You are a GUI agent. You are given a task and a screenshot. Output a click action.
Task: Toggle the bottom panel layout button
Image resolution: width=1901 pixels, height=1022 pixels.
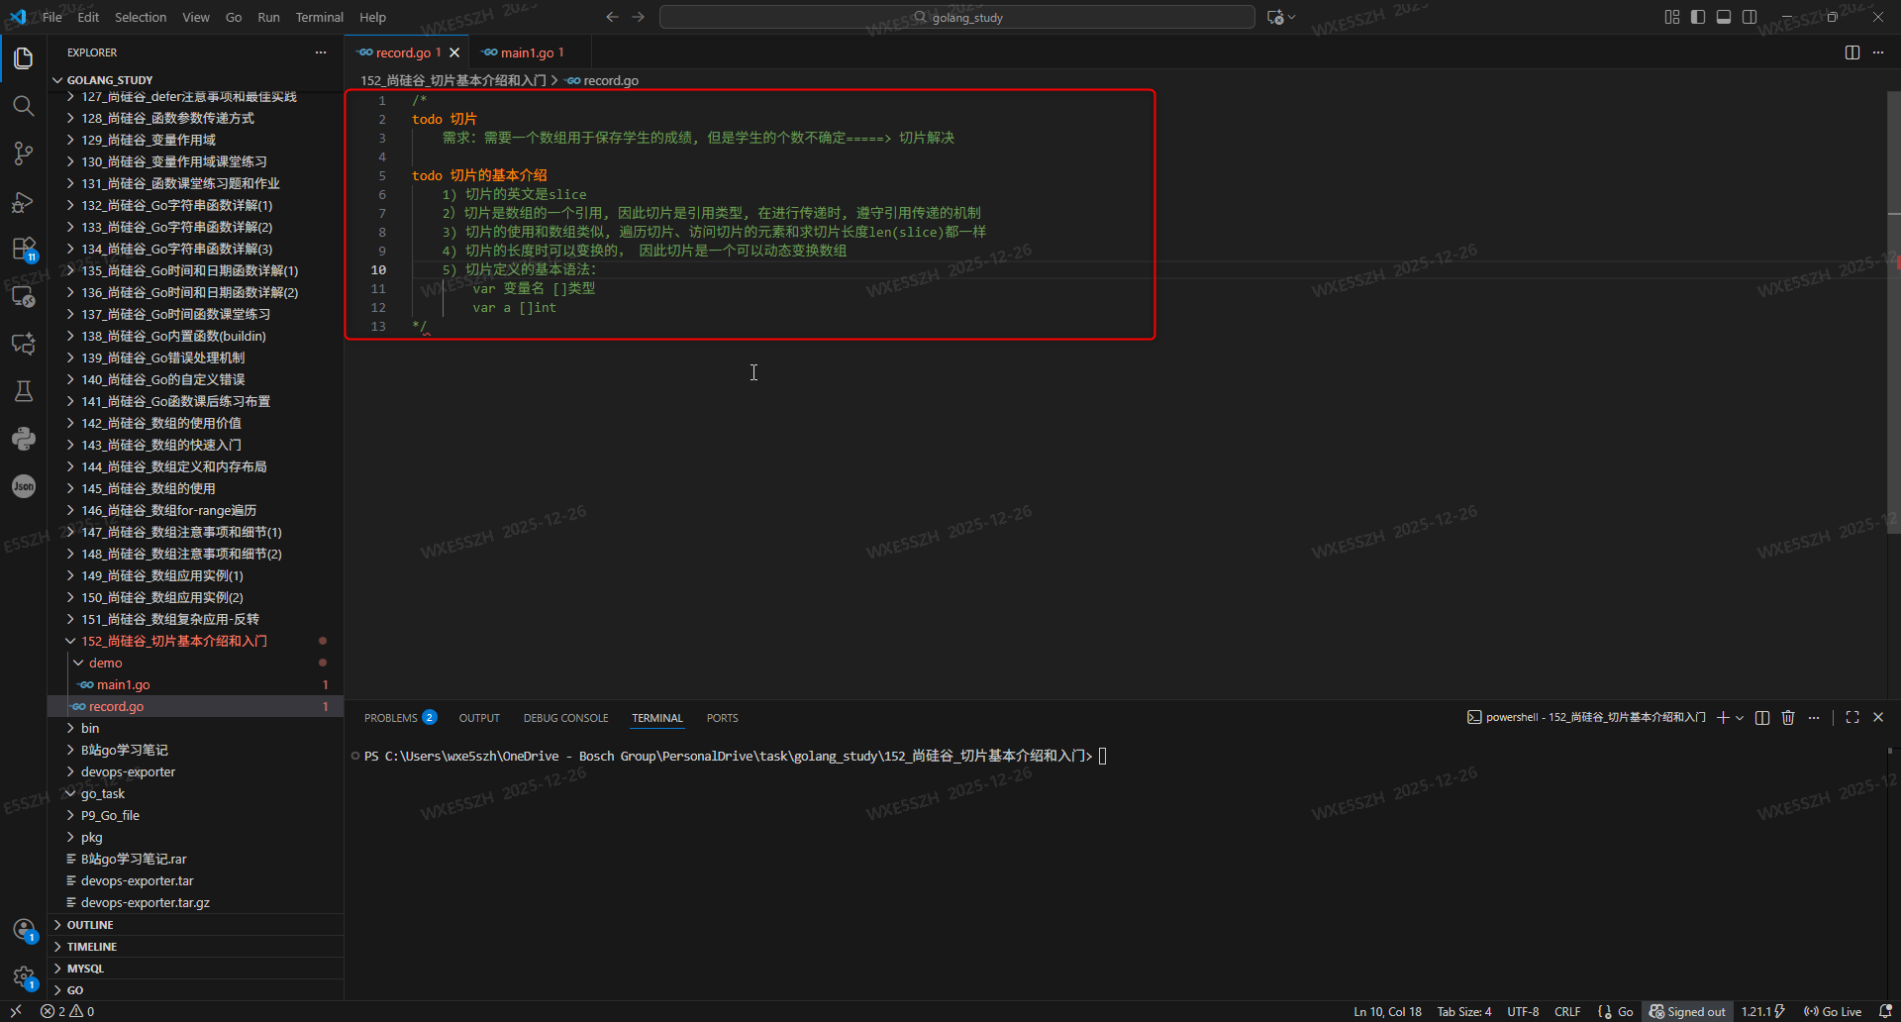[x=1724, y=17]
